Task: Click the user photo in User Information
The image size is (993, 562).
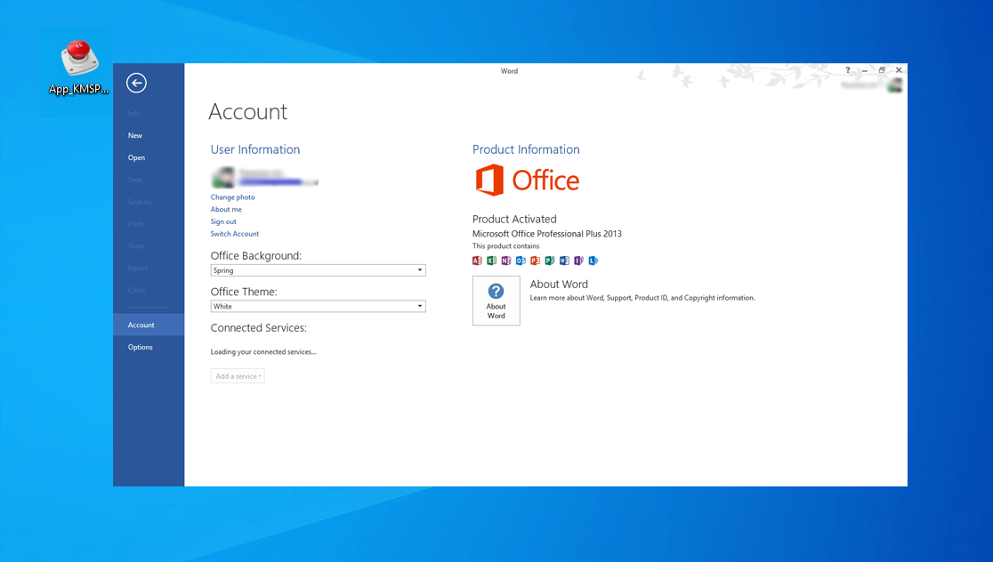Action: click(x=223, y=178)
